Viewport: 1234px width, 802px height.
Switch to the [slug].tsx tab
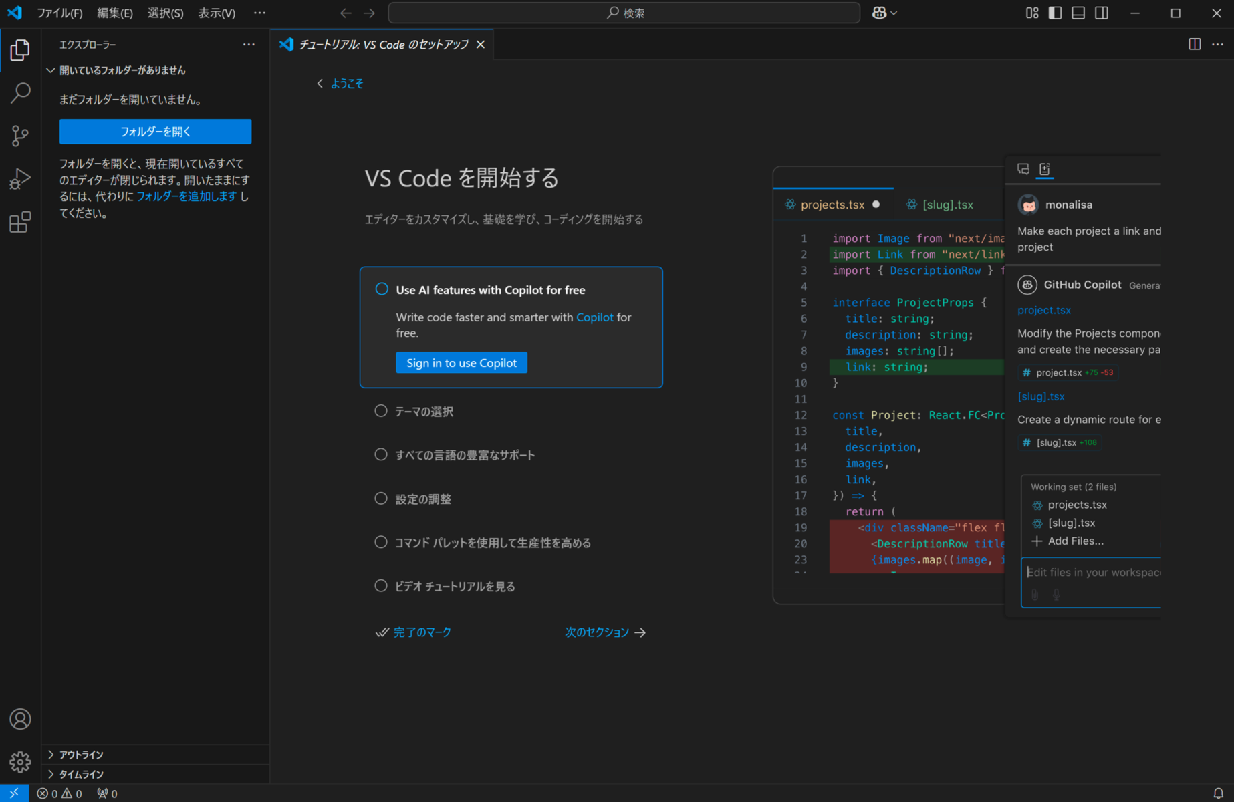[x=947, y=205]
